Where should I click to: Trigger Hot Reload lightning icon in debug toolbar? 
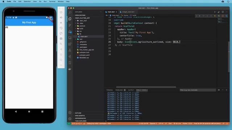[x=215, y=16]
